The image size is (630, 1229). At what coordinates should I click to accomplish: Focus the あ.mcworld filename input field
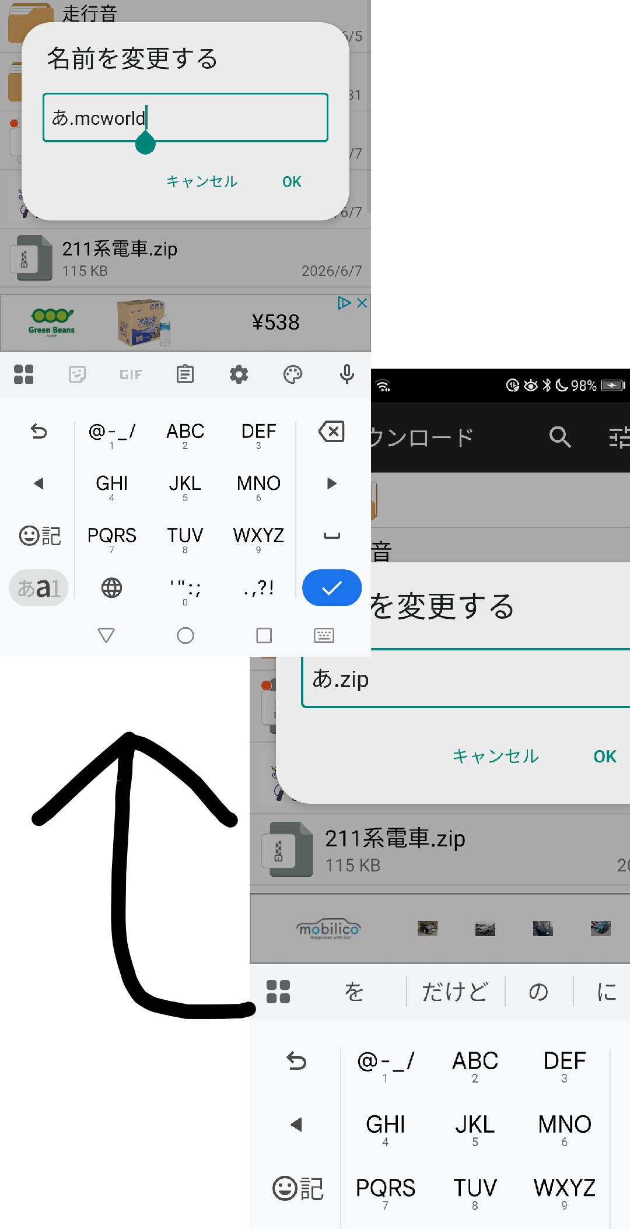(185, 117)
